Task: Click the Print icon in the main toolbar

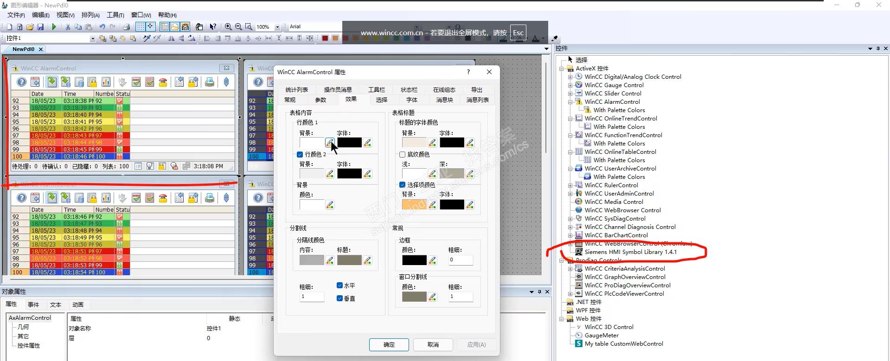Action: (x=126, y=27)
